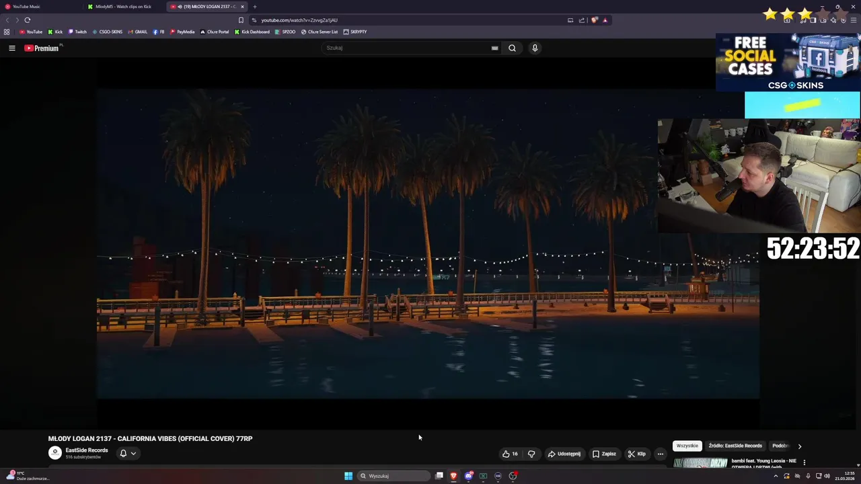Viewport: 861px width, 484px height.
Task: Open the Kick Dashboard bookmark
Action: pyautogui.click(x=252, y=32)
